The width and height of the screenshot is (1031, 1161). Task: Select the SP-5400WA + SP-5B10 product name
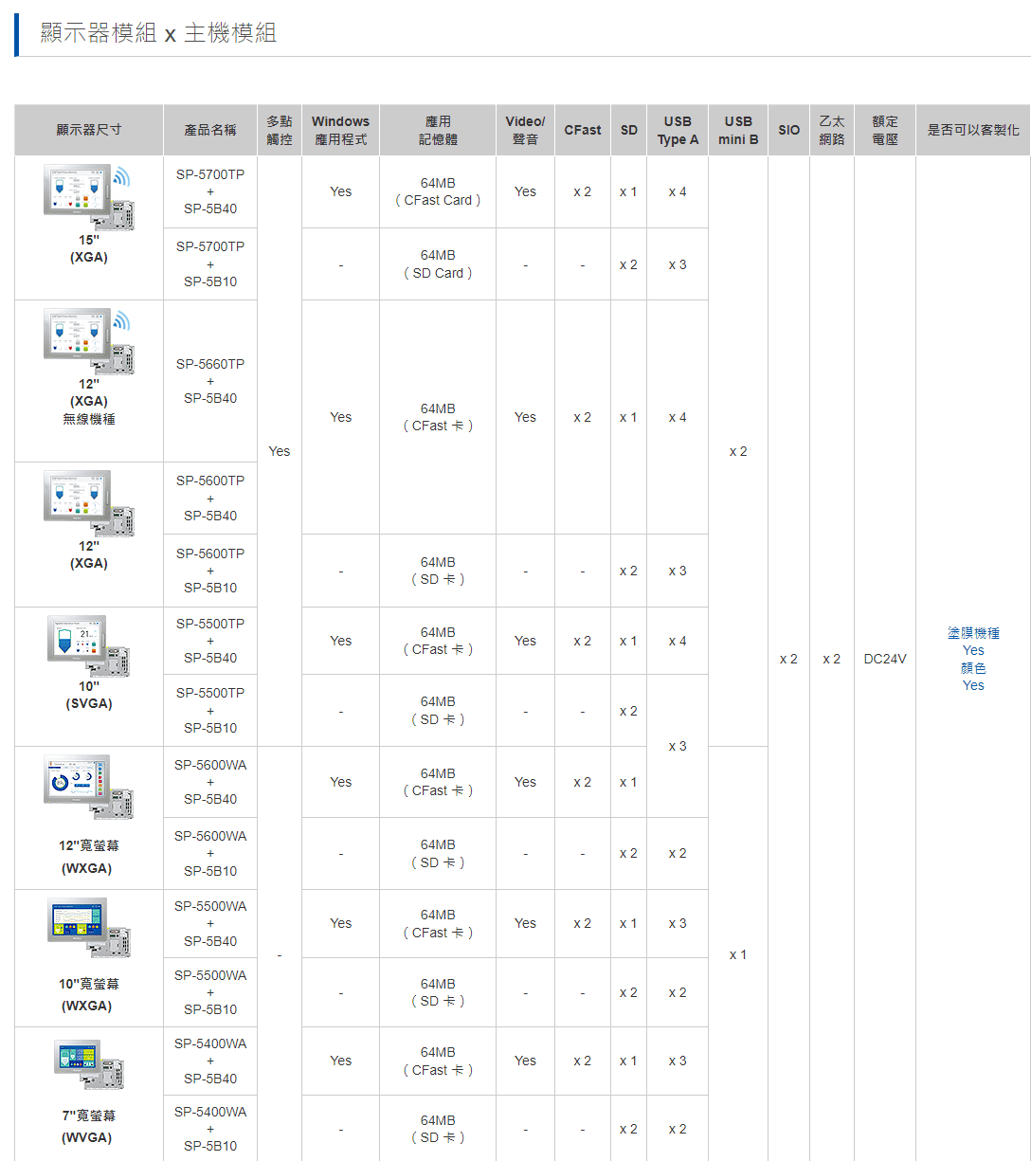[x=210, y=1129]
